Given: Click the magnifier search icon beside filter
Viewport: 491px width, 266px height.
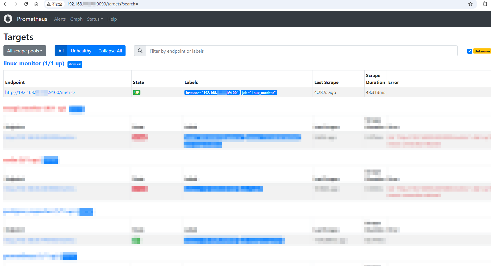Looking at the screenshot, I should 140,51.
